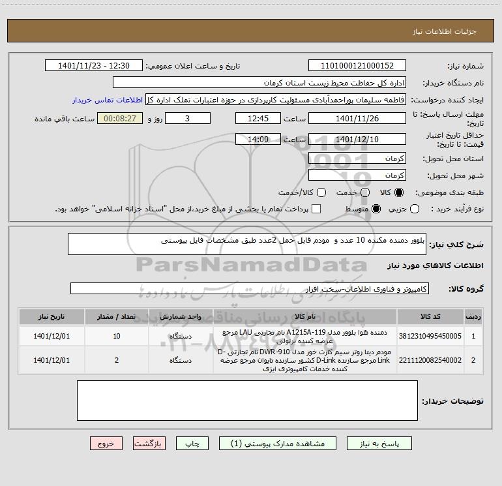Click the نام کالا column header
This screenshot has width=502, height=486.
point(305,317)
